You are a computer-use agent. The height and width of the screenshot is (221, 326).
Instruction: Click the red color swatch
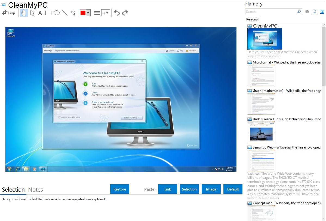click(83, 13)
